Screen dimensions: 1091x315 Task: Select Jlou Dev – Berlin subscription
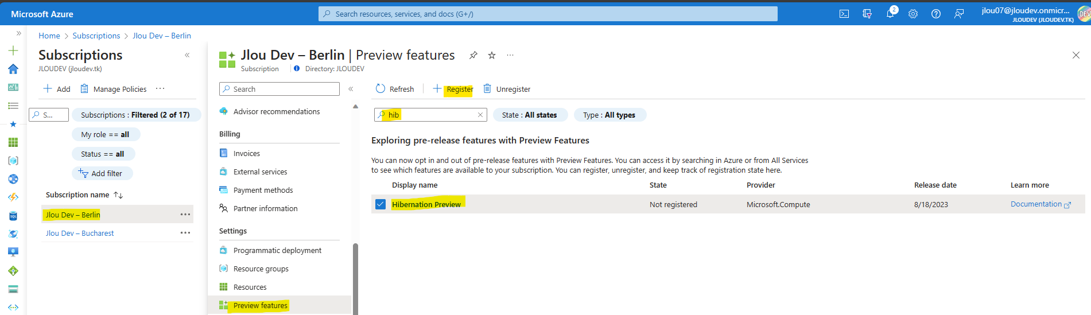coord(73,215)
